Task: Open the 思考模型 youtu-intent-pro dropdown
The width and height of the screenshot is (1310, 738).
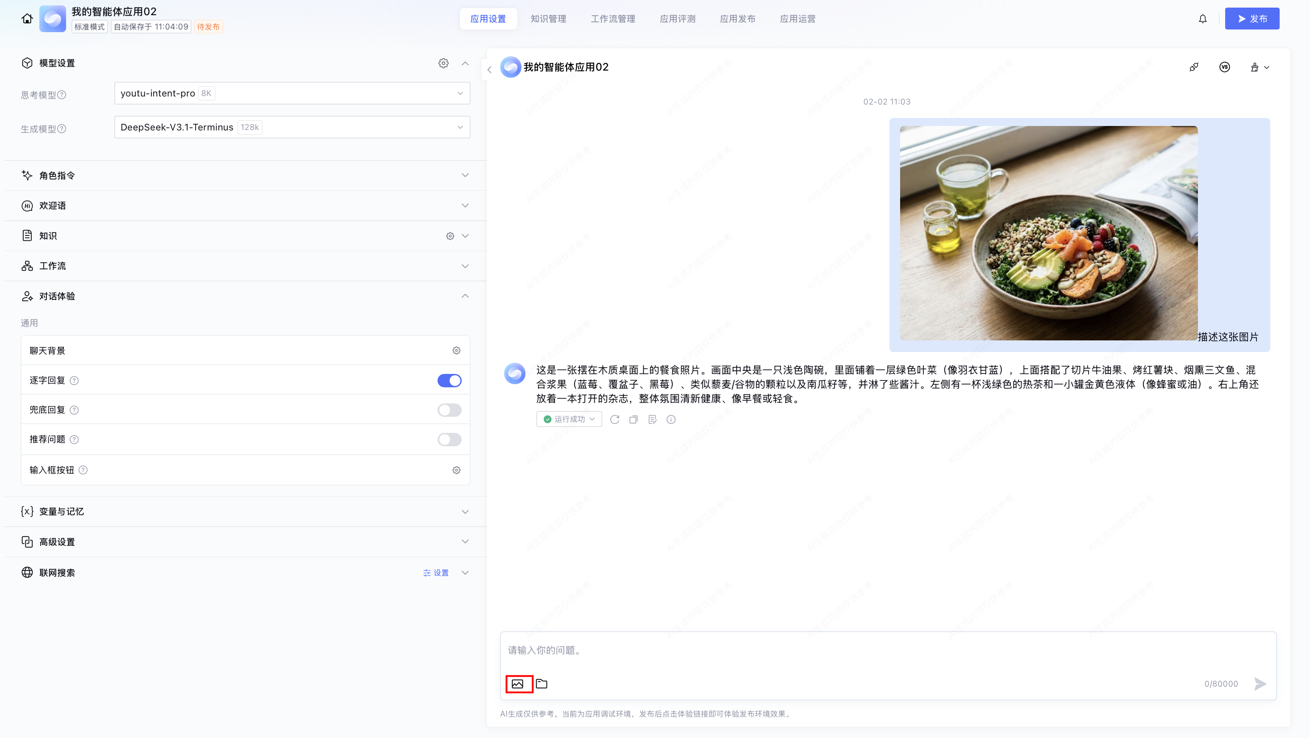Action: [292, 93]
